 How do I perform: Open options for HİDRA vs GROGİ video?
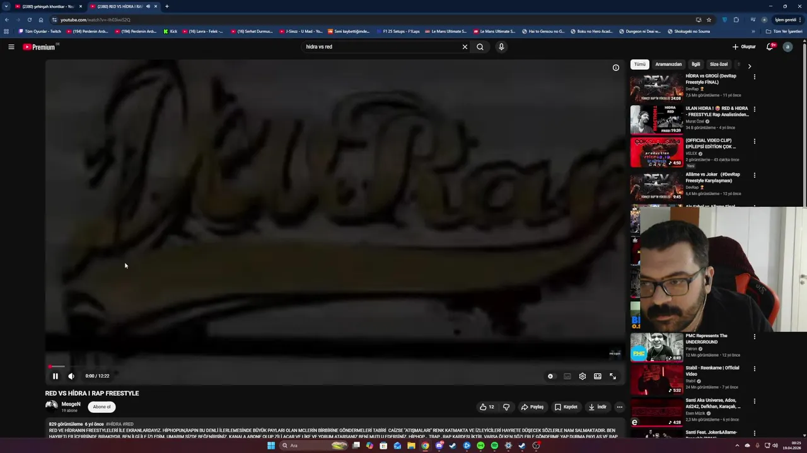pyautogui.click(x=754, y=77)
